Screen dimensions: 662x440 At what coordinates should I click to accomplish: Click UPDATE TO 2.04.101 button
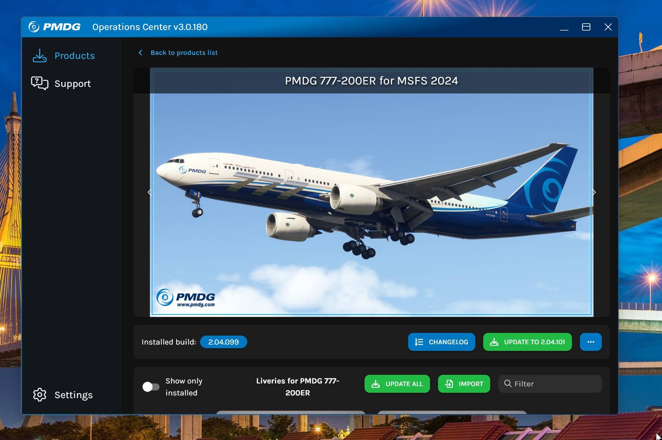pos(527,342)
